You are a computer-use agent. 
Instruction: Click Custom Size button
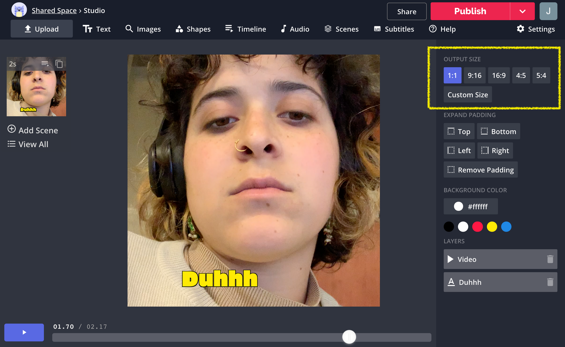pos(468,95)
